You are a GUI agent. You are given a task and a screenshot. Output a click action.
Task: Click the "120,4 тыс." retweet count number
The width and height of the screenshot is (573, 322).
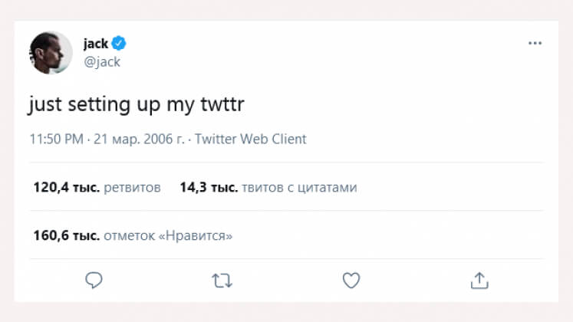tap(66, 188)
